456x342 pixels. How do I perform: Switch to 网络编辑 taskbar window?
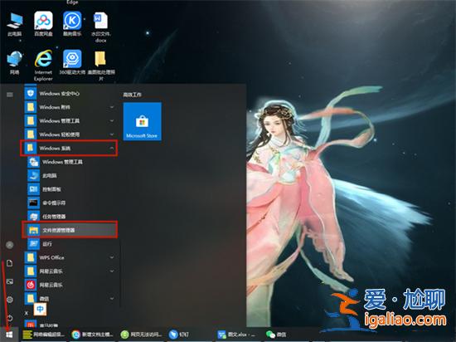point(44,335)
